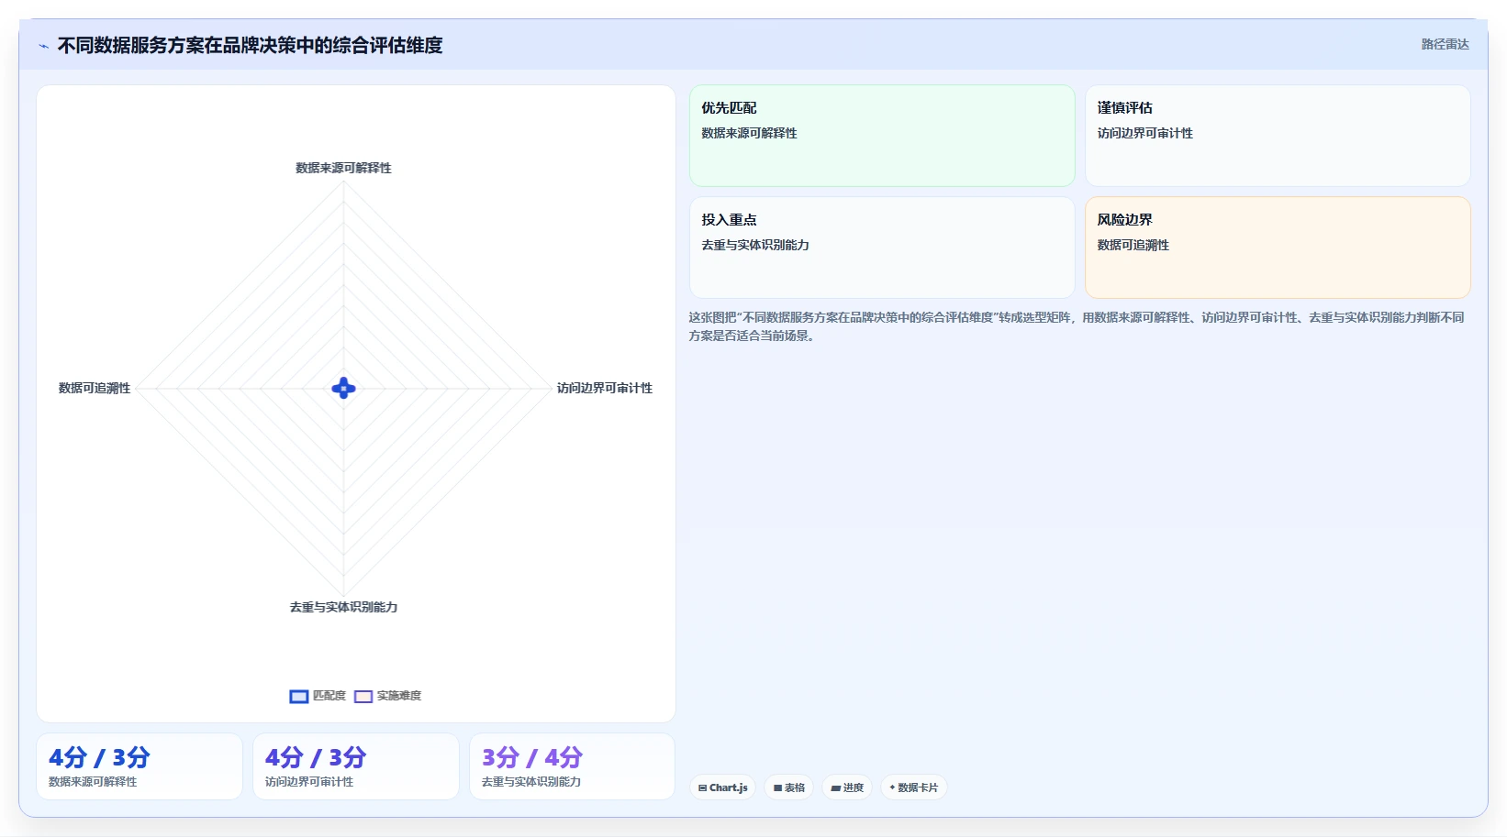The height and width of the screenshot is (837, 1507).
Task: Click the 3分 / 4分 去重与实体识别能力 score card
Action: [573, 766]
